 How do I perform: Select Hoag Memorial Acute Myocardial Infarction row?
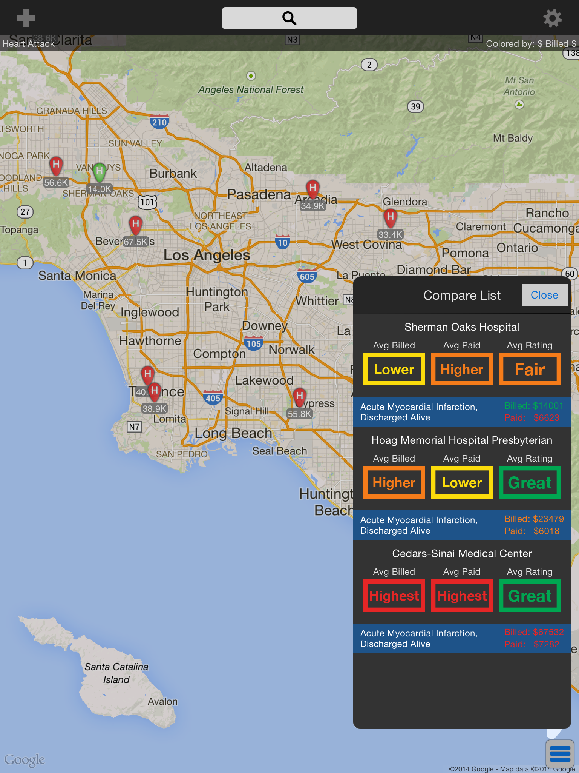coord(462,525)
